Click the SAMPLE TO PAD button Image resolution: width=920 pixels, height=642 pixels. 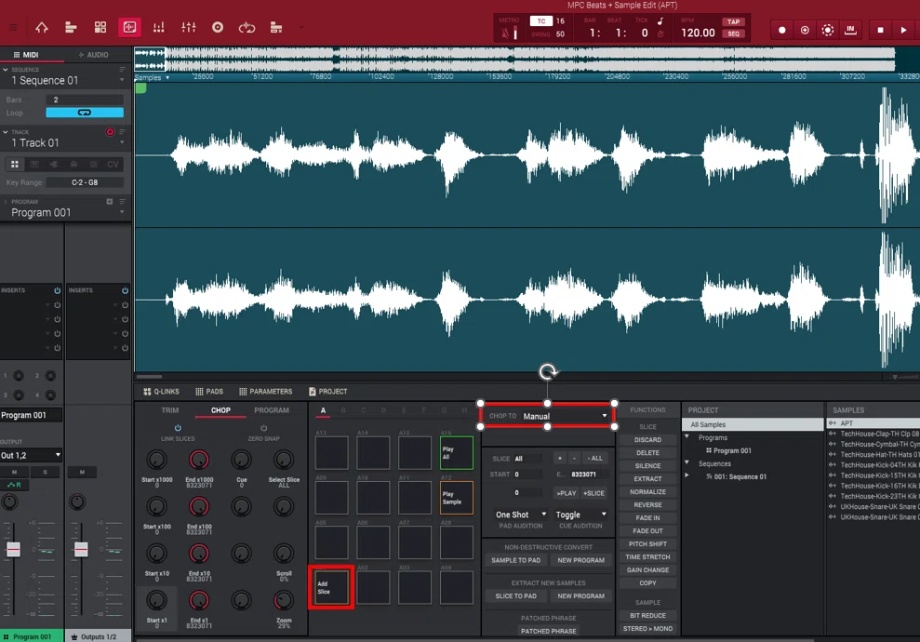click(x=515, y=560)
